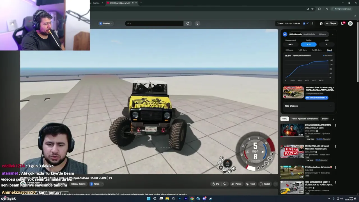Viewport: 359px width, 202px height.
Task: Open options menu for ENERJİ FAZLASI video
Action: (x=335, y=146)
